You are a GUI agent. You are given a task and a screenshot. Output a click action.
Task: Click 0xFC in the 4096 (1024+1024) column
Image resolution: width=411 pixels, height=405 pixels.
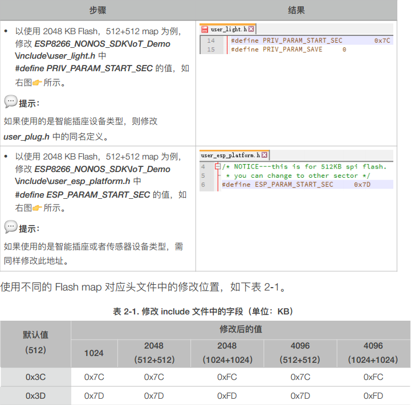point(373,377)
